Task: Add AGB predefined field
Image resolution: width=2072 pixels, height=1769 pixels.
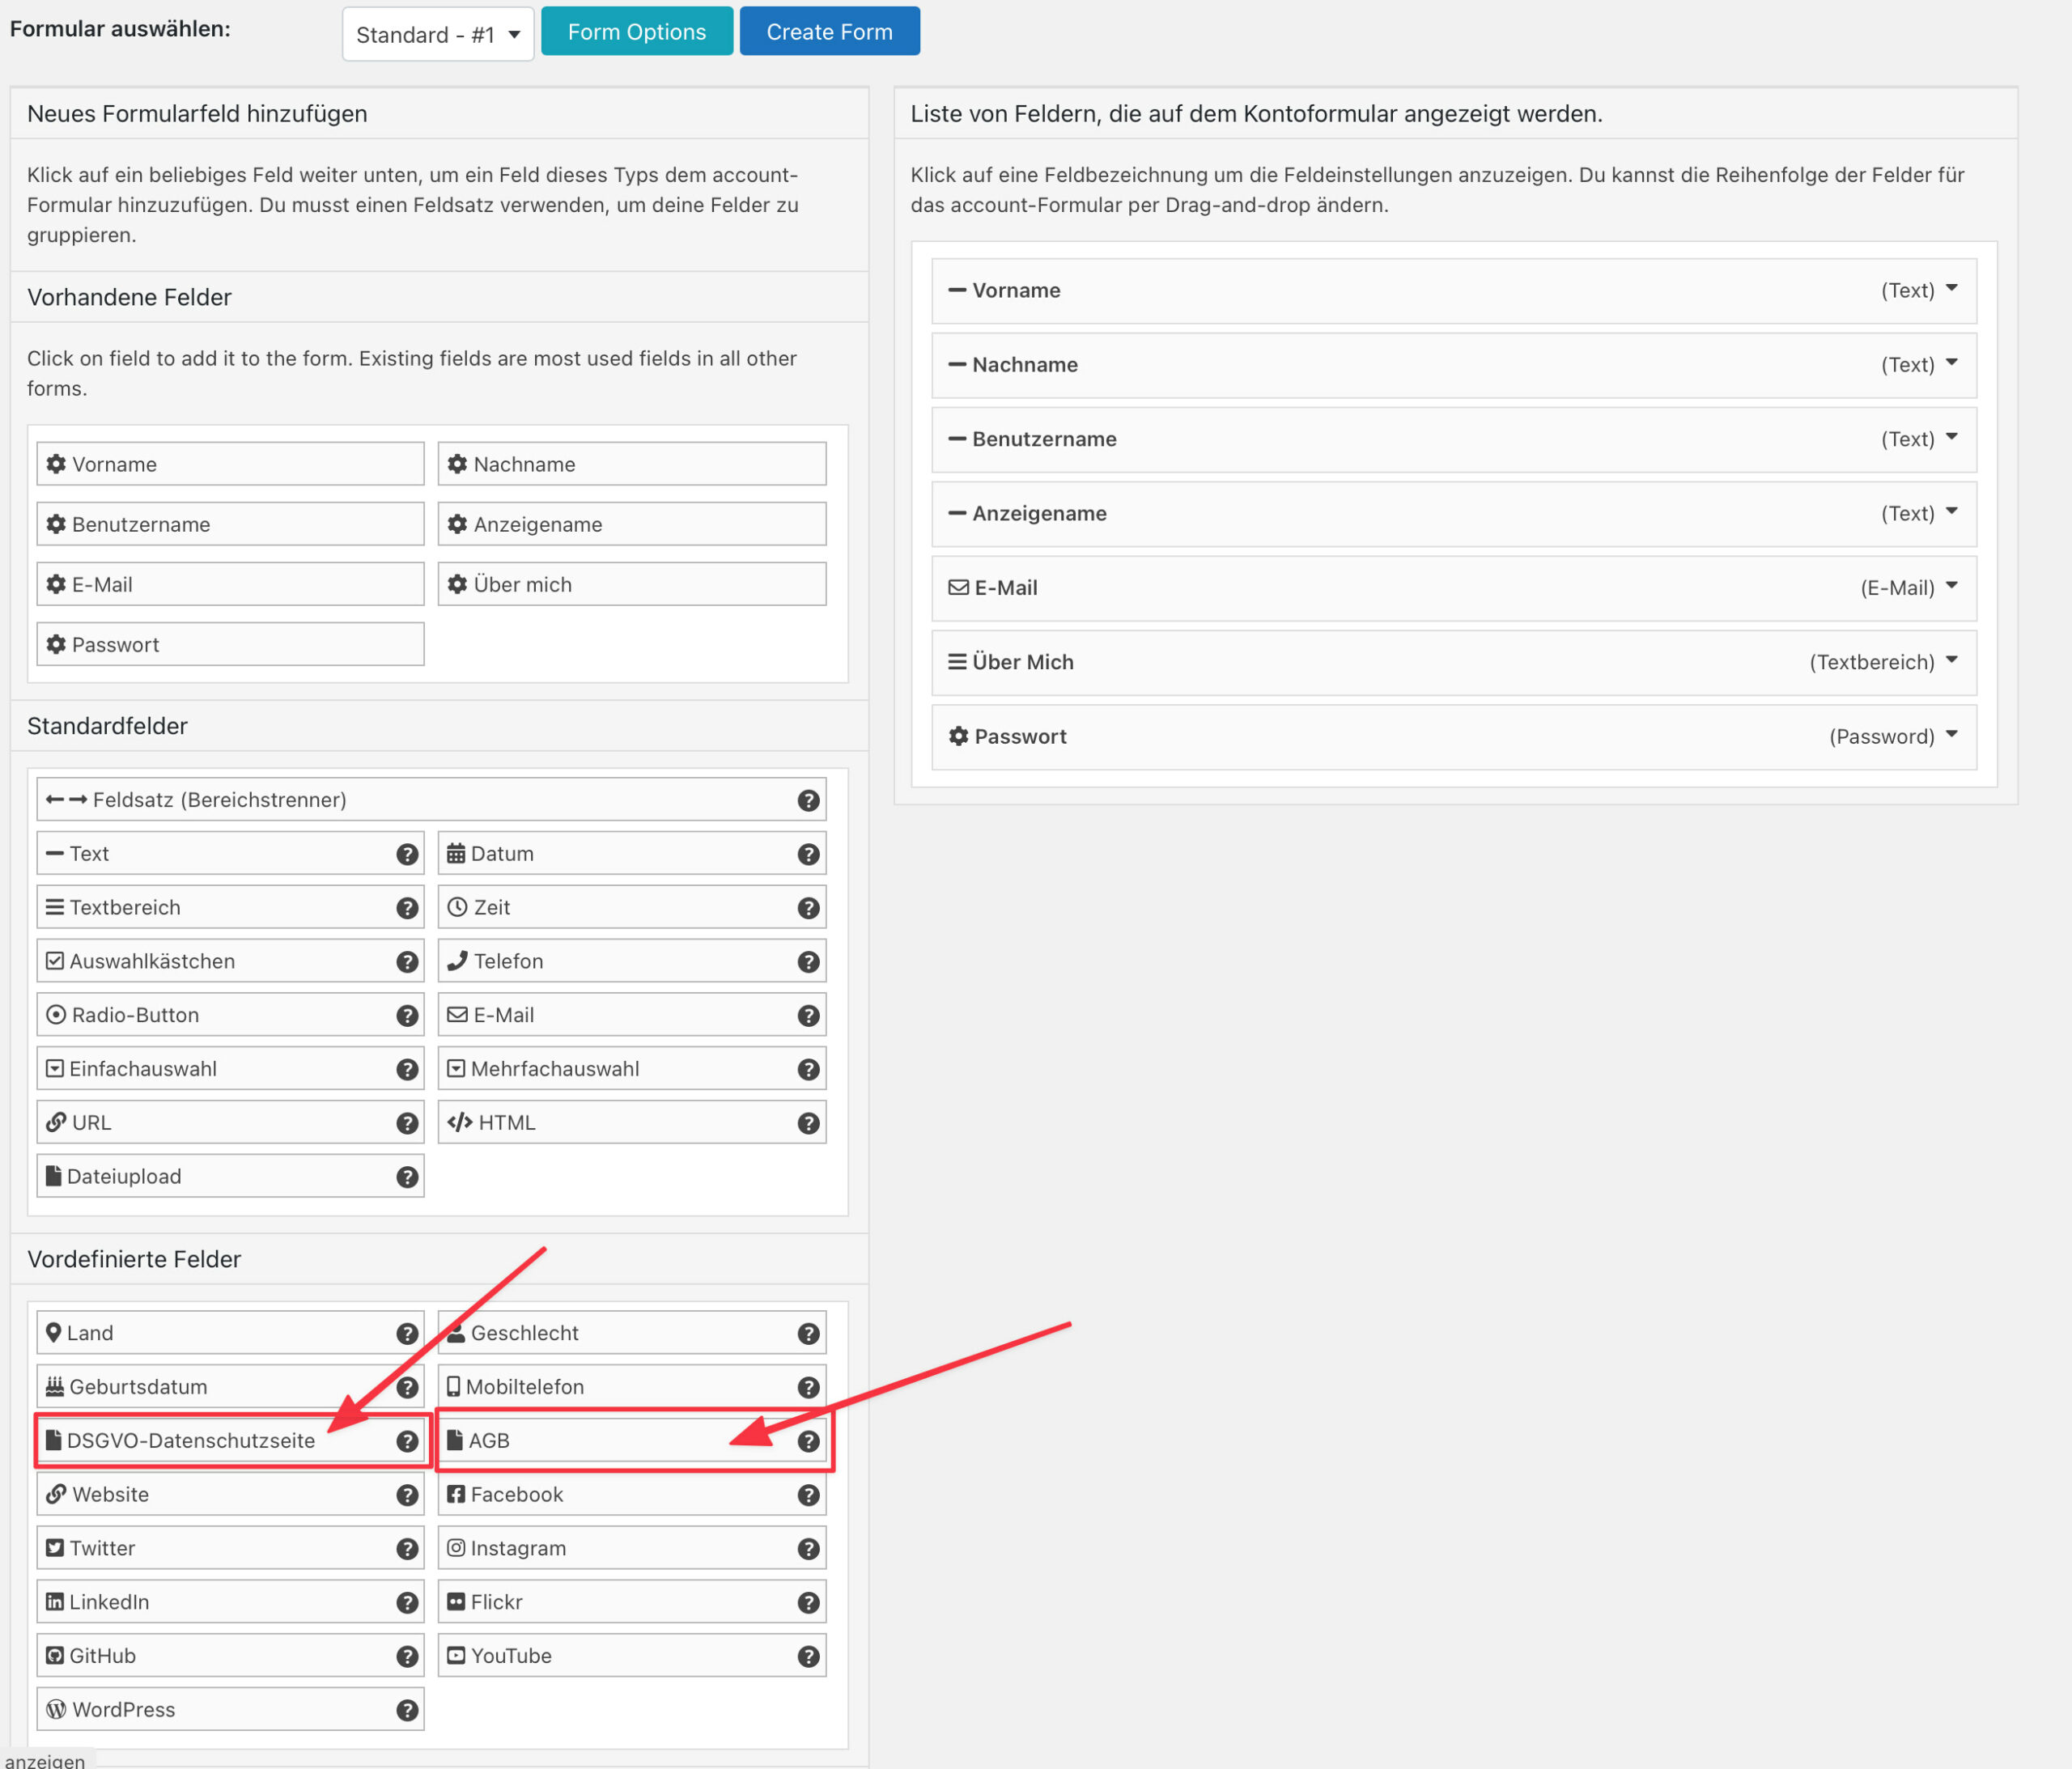Action: 632,1440
